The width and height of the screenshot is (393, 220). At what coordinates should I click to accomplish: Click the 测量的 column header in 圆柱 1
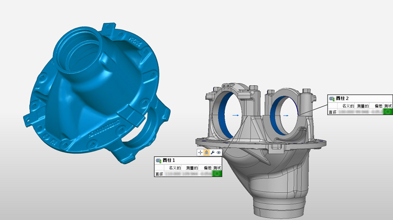[192, 168]
